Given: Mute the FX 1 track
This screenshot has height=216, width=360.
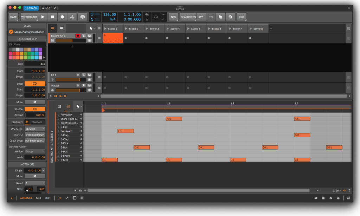Looking at the screenshot, I should tap(89, 75).
